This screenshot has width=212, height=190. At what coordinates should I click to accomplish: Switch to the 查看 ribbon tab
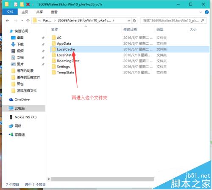(x=54, y=12)
